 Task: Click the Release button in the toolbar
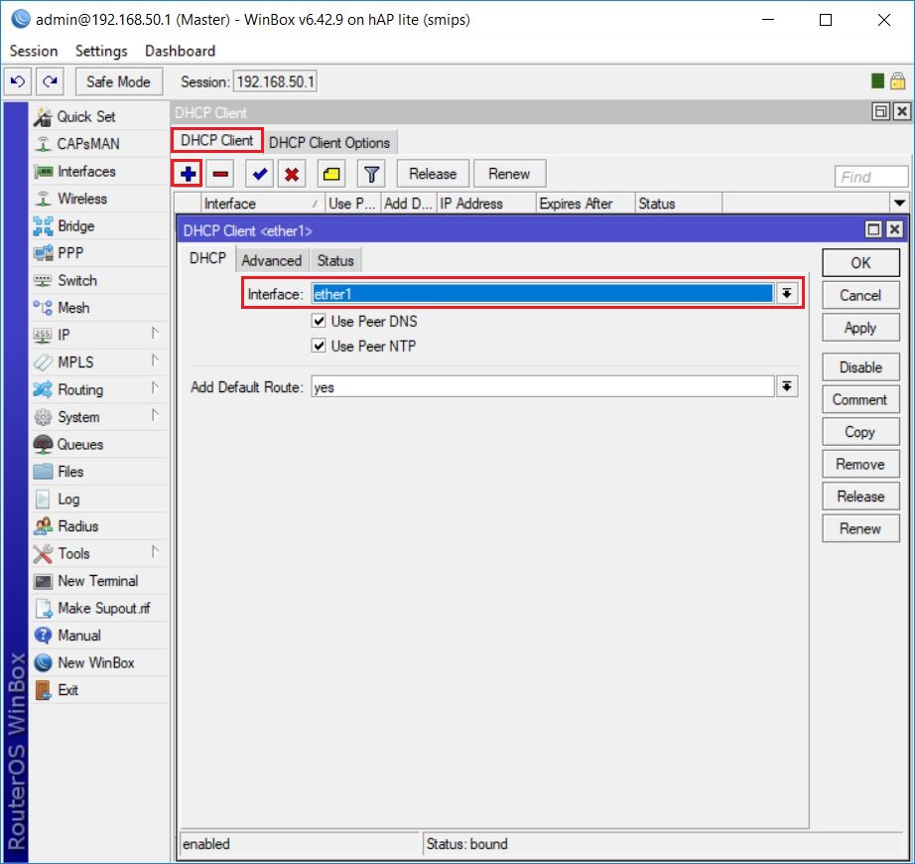coord(433,174)
